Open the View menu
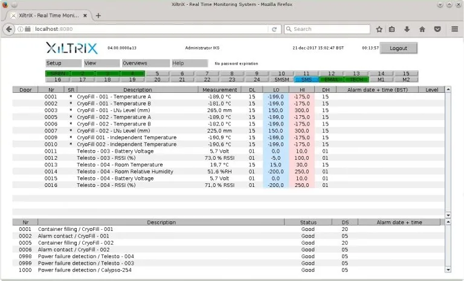This screenshot has height=281, width=464. tap(101, 63)
